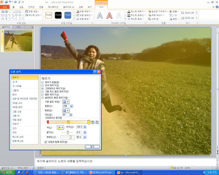The height and width of the screenshot is (175, 219).
Task: Click the zoom in plus icon
Action: (213, 168)
